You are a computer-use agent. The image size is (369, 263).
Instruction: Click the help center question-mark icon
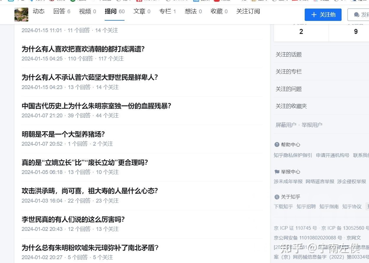coord(277,144)
